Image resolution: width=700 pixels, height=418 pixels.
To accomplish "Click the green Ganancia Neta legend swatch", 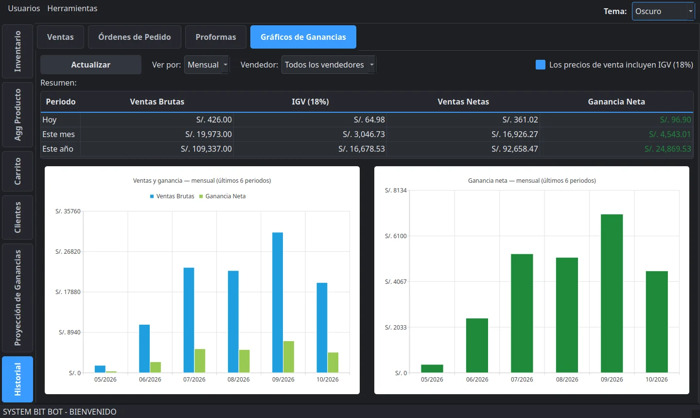I will (201, 196).
